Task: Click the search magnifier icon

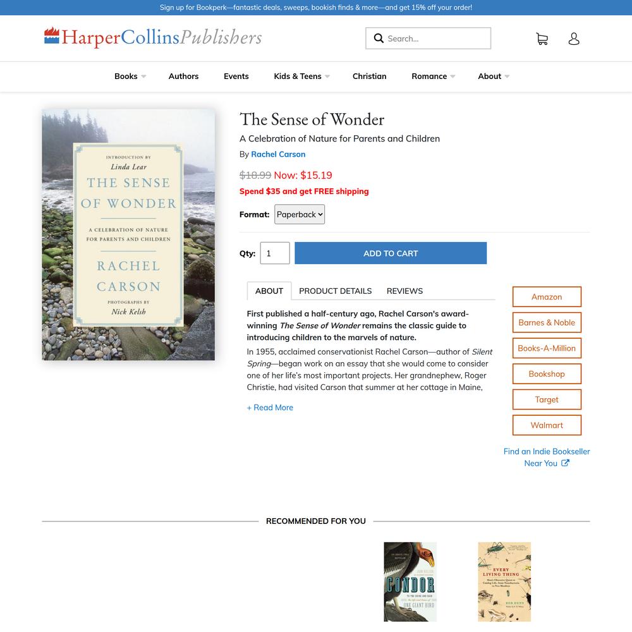Action: click(x=379, y=39)
